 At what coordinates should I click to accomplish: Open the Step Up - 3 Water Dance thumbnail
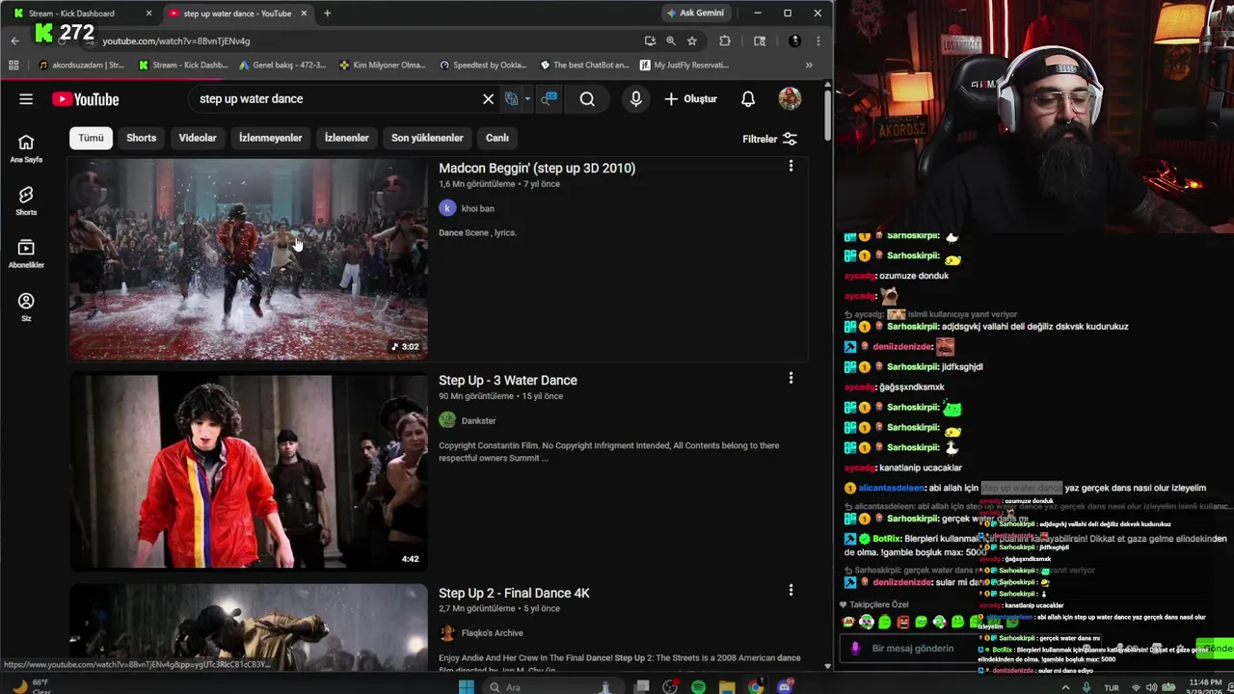pos(248,471)
